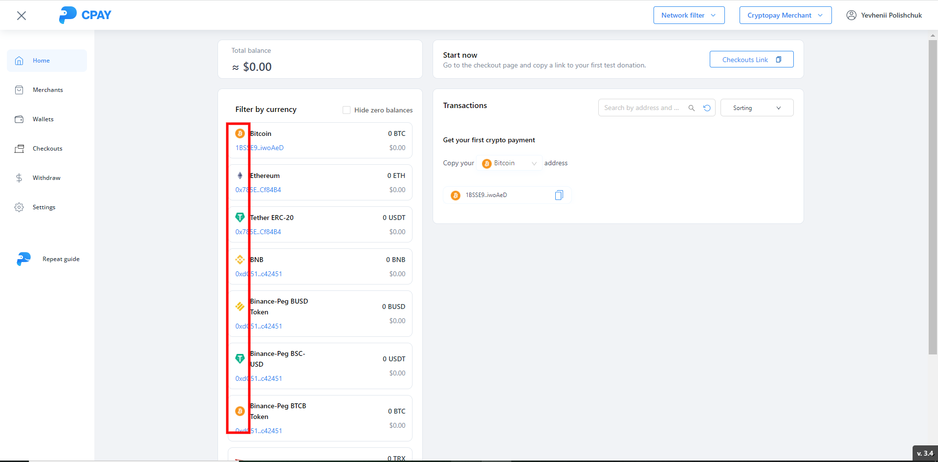938x462 pixels.
Task: Click the search by address input field
Action: click(x=641, y=108)
